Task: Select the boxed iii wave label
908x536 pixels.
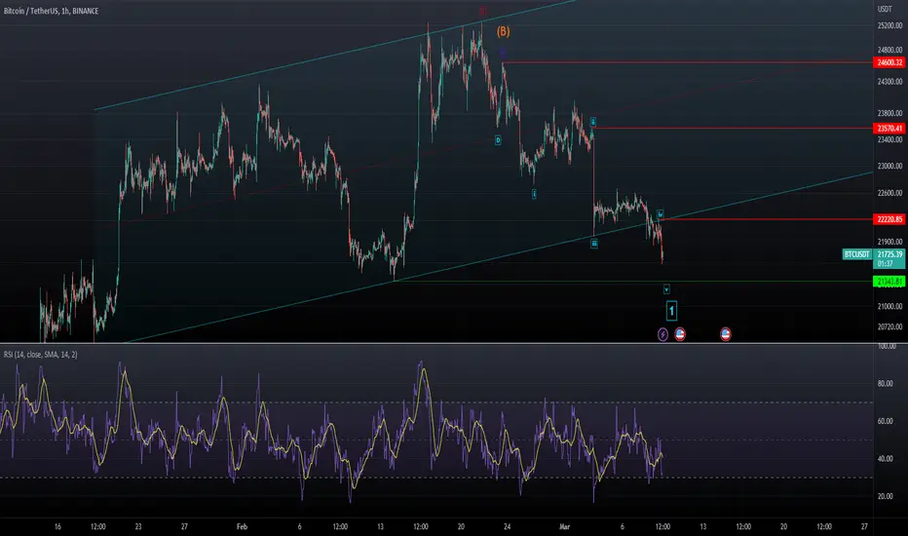Action: (x=594, y=244)
